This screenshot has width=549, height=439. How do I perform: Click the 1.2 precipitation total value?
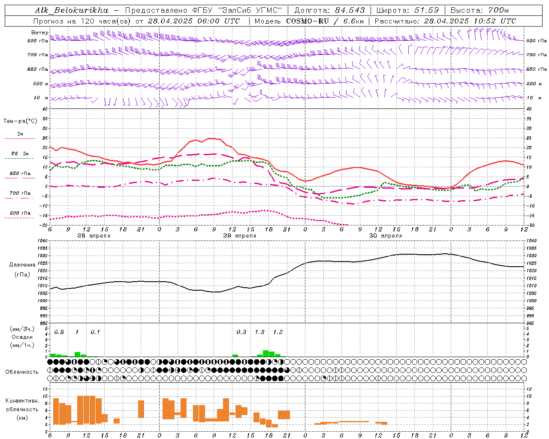click(278, 332)
